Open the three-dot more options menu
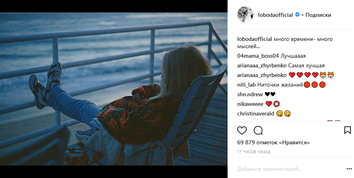 [x=349, y=169]
